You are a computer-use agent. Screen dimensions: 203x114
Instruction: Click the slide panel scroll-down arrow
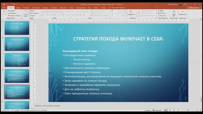pyautogui.click(x=32, y=108)
